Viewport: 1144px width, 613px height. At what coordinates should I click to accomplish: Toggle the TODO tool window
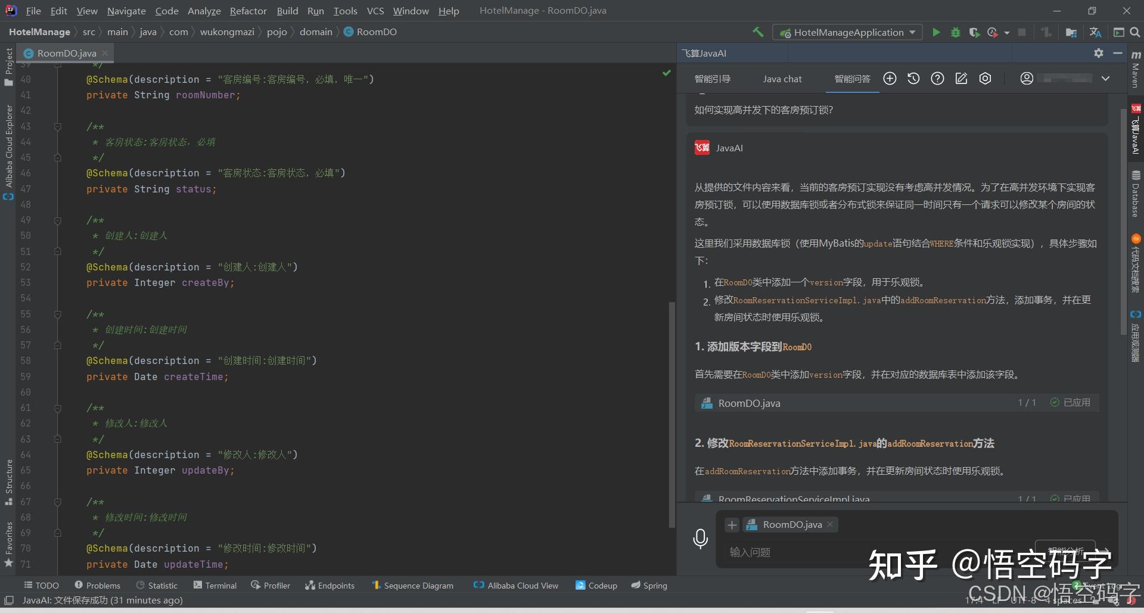coord(41,586)
